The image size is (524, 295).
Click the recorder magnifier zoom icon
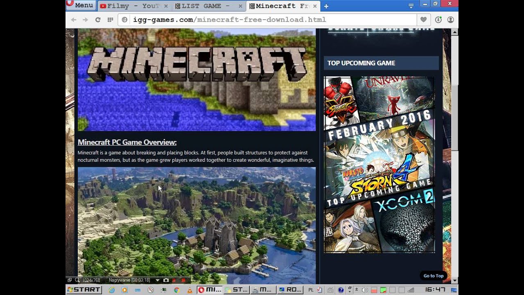point(77,280)
